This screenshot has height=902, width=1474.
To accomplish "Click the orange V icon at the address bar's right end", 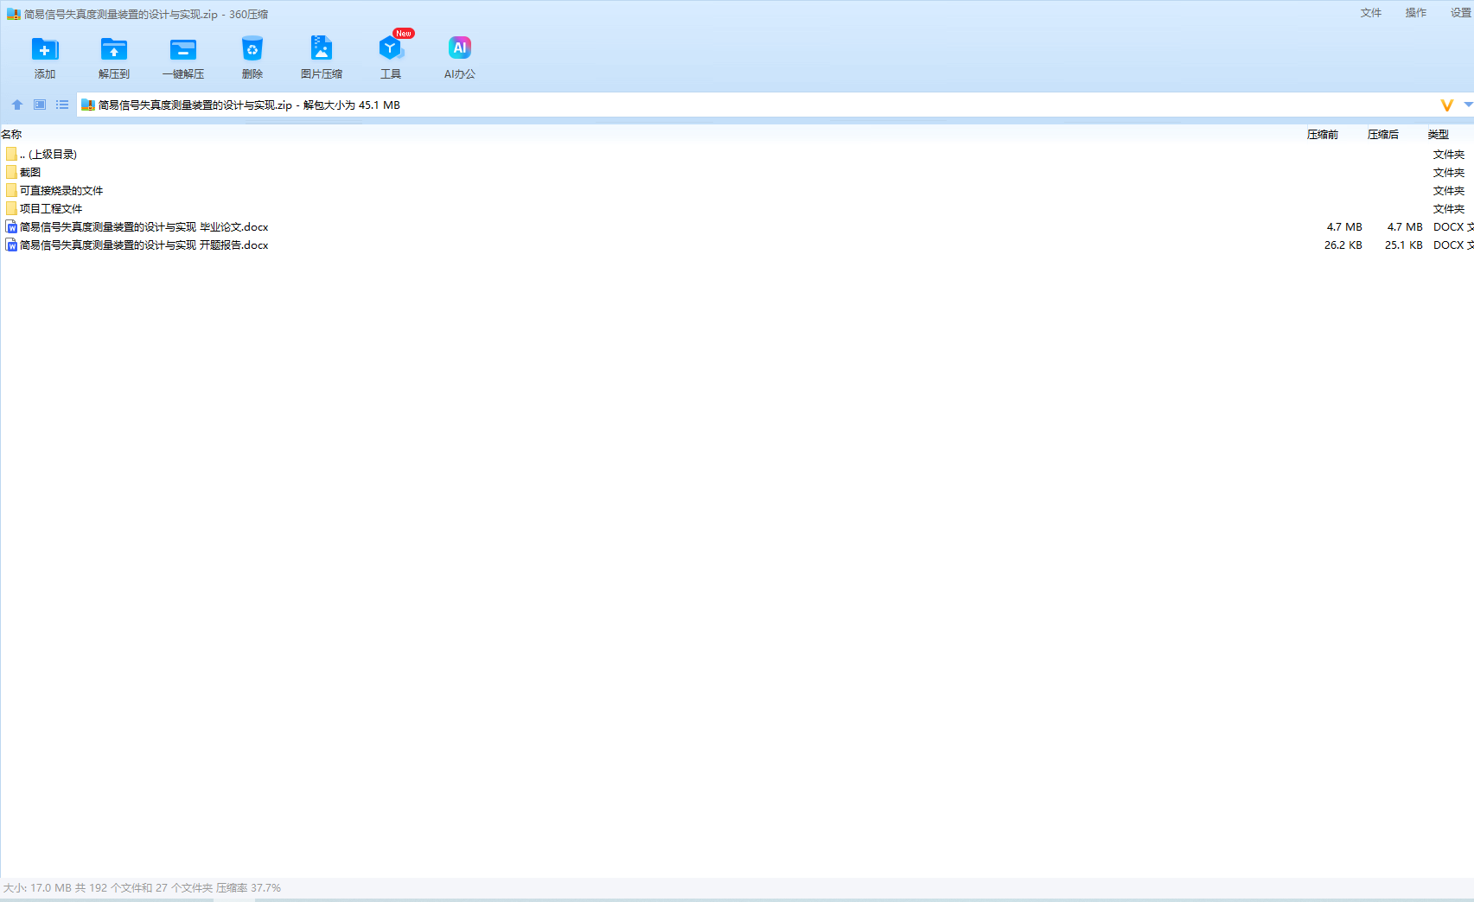I will tap(1447, 105).
